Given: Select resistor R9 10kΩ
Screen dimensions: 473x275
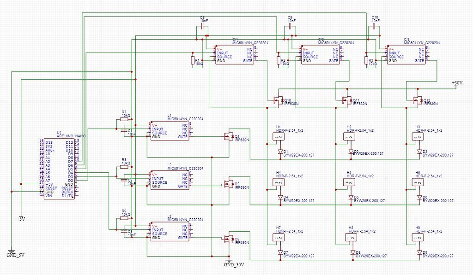Looking at the screenshot, I should coord(124,217).
